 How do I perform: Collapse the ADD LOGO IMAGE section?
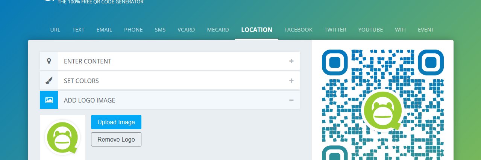click(170, 100)
